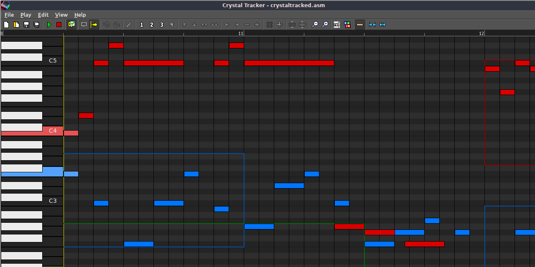The height and width of the screenshot is (267, 535).
Task: Expand the Edit menu
Action: (x=43, y=15)
